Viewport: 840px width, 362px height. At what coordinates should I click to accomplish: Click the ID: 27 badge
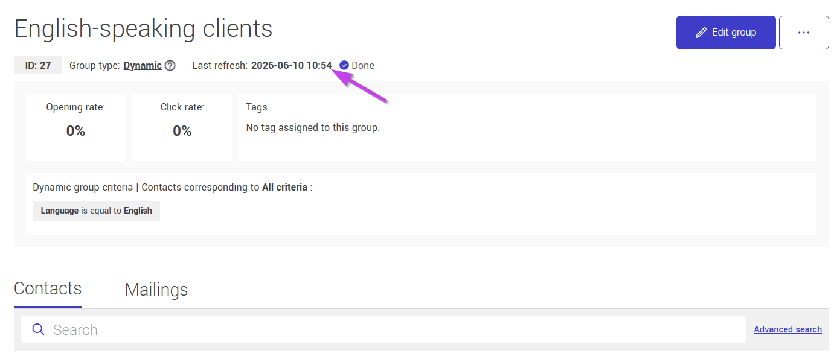[38, 65]
